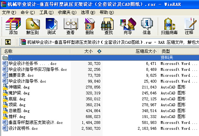This screenshot has height=136, width=199.
Task: Click DWG icon of 伸缩梁.dwg
Action: tap(5, 87)
